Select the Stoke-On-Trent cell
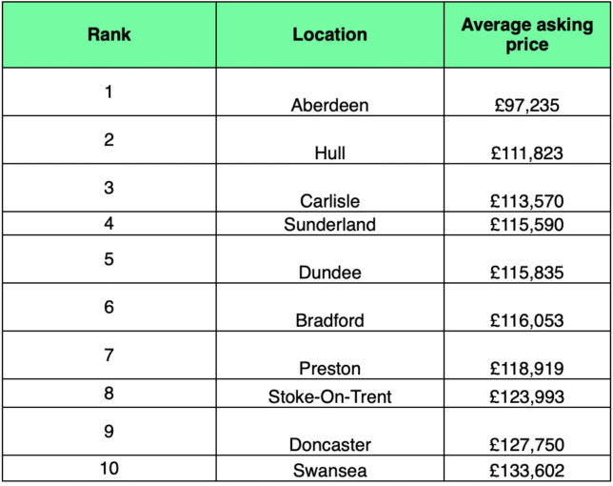 point(329,393)
